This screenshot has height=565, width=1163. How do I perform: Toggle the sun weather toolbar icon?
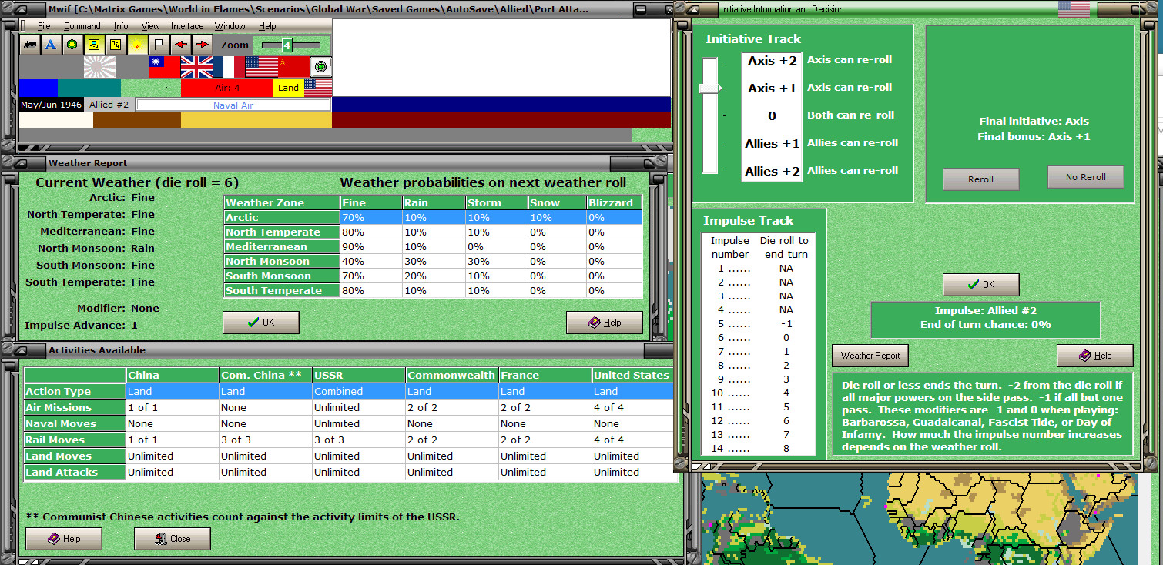coord(137,45)
